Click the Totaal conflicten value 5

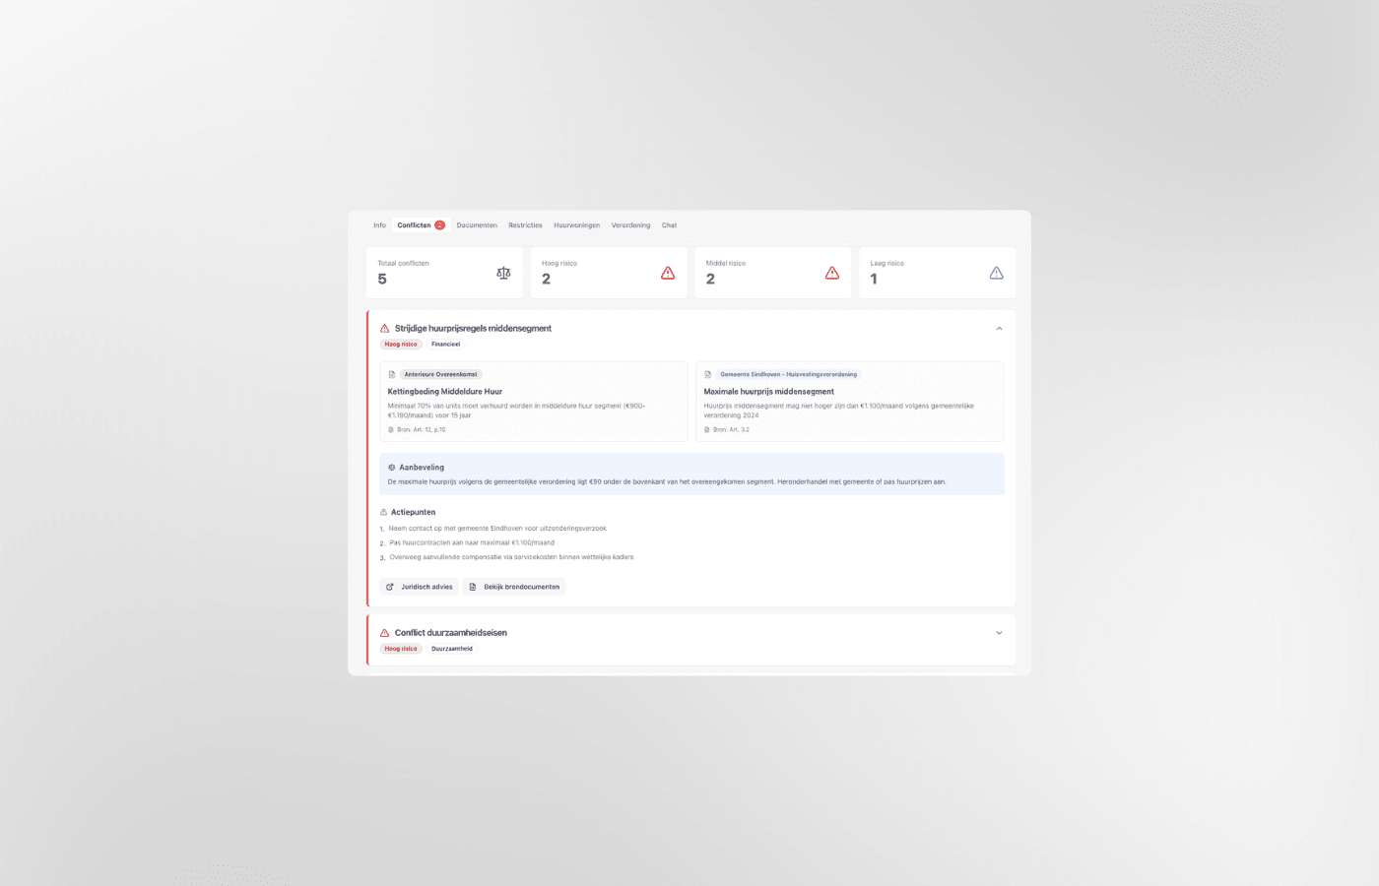point(382,280)
